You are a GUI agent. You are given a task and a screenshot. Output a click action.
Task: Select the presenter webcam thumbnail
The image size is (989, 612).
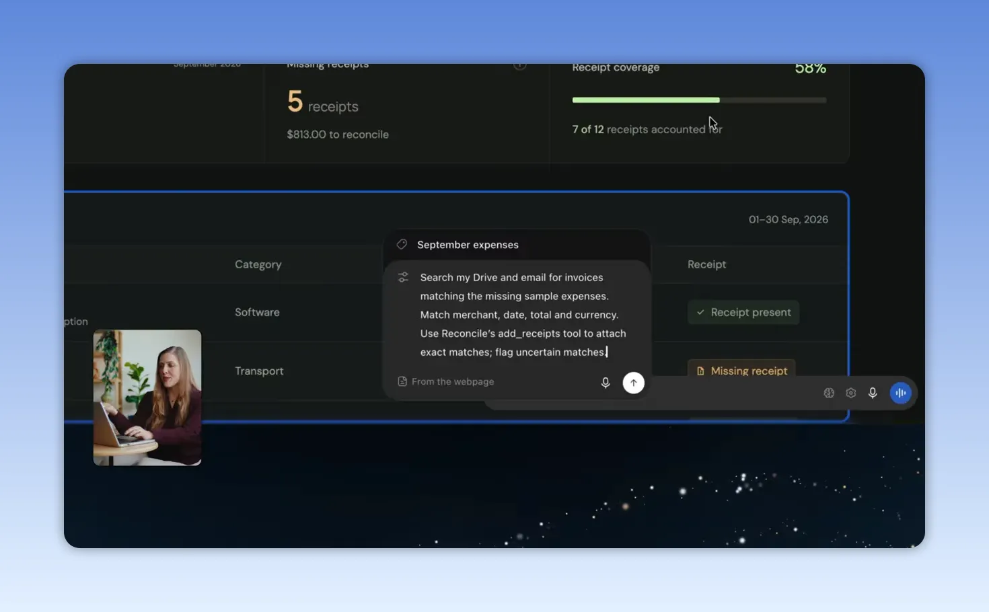(x=147, y=397)
